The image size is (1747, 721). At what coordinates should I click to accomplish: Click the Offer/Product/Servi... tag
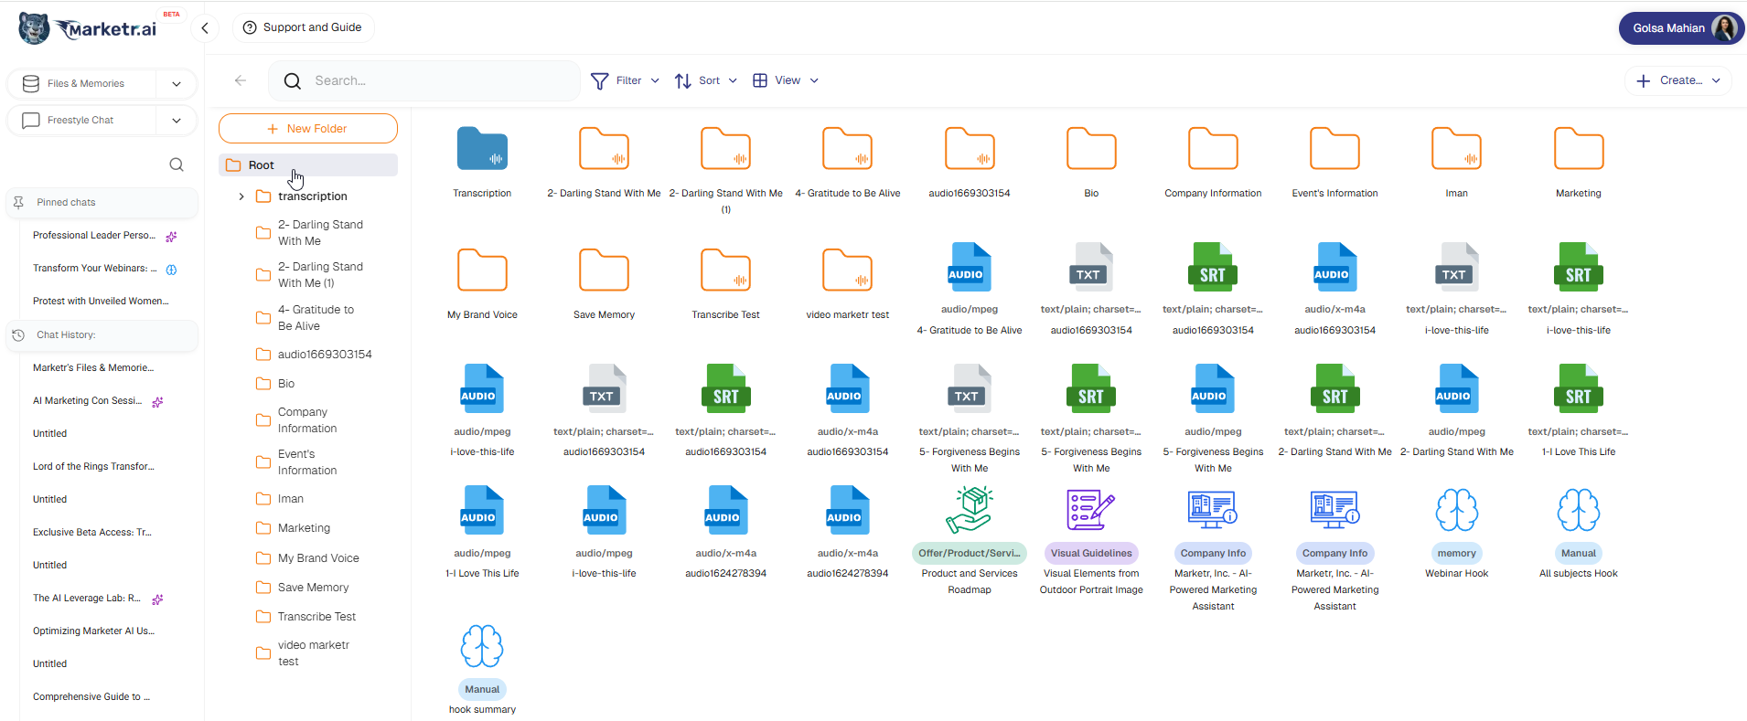[x=970, y=553]
